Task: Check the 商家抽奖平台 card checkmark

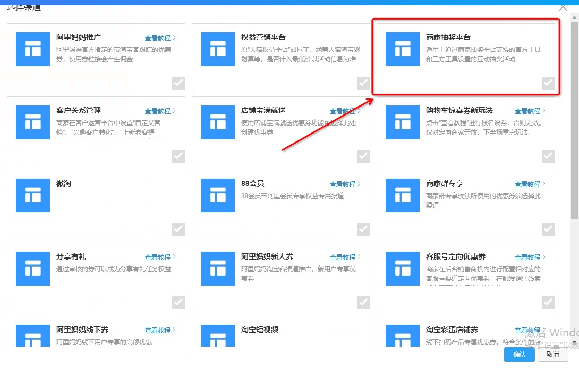Action: pyautogui.click(x=548, y=83)
